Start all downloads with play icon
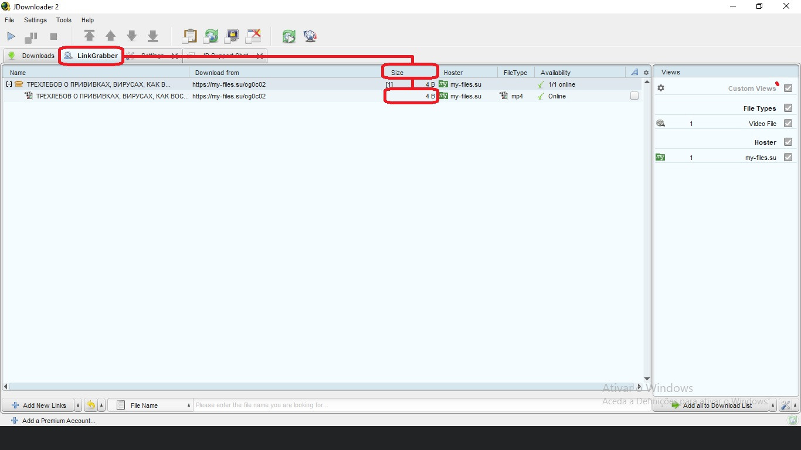 pyautogui.click(x=11, y=36)
